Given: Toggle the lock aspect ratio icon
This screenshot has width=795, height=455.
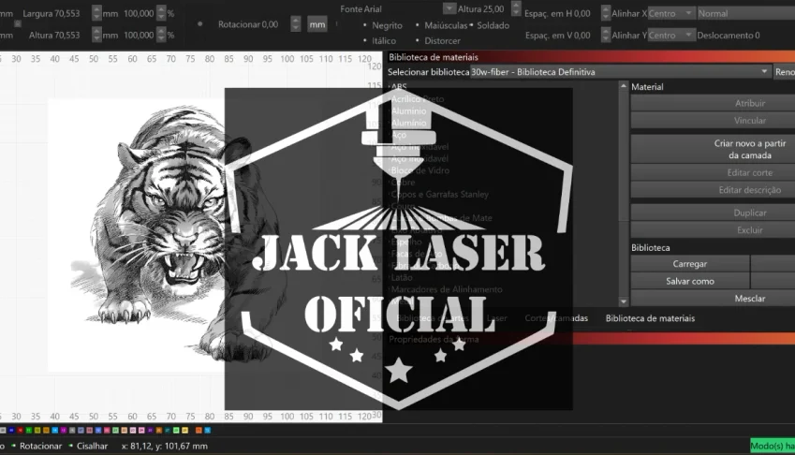Looking at the screenshot, I should pyautogui.click(x=17, y=23).
